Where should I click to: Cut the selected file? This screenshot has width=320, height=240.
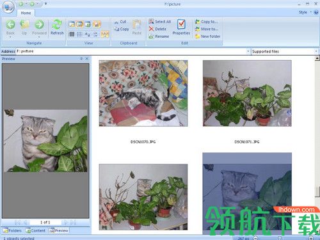coord(120,22)
